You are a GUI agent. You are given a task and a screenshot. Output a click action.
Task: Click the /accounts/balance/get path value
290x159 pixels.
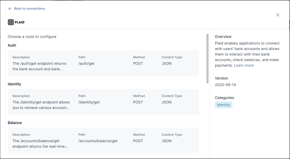98,141
